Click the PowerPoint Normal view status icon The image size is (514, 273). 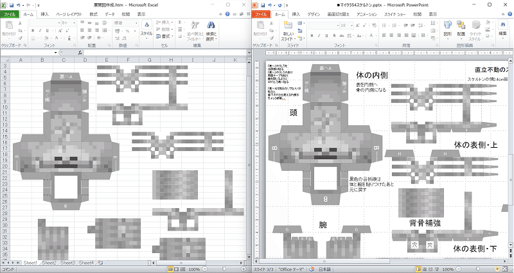pyautogui.click(x=419, y=269)
